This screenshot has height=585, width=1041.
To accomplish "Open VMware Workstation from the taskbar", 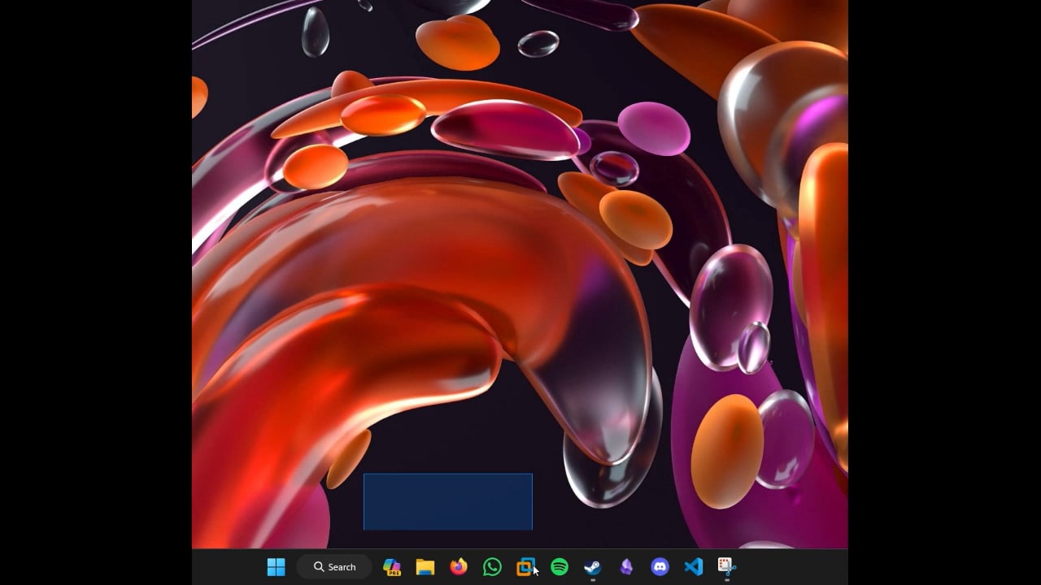I will pos(526,567).
